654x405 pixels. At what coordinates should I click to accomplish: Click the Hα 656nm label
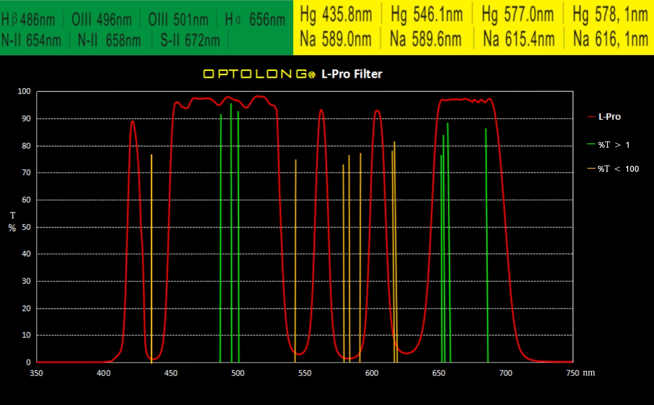[x=255, y=20]
